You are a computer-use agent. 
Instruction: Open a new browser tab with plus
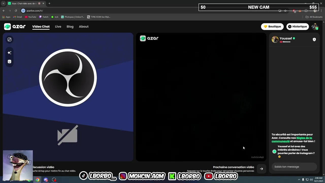pos(49,4)
